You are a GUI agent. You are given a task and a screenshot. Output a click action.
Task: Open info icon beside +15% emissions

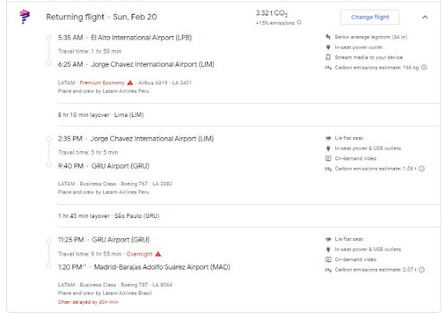point(300,22)
